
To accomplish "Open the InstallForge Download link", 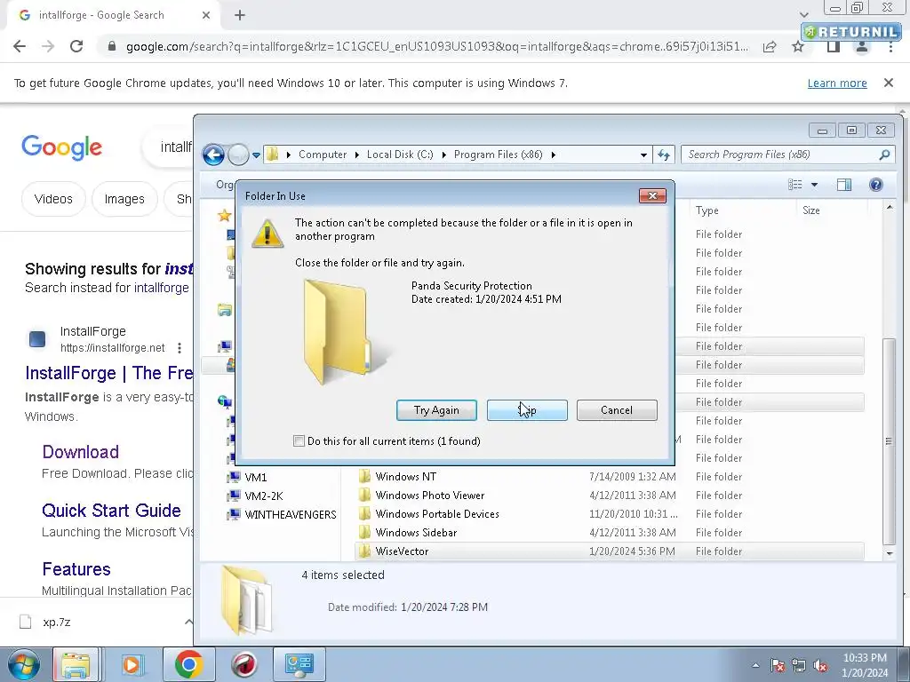I will [x=80, y=452].
